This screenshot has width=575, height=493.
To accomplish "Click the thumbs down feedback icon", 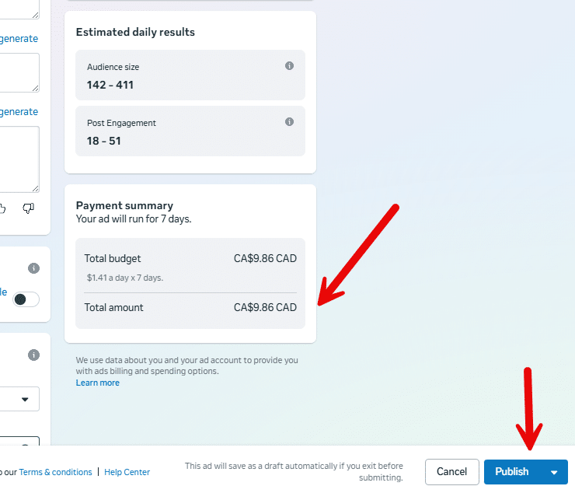I will click(x=29, y=208).
